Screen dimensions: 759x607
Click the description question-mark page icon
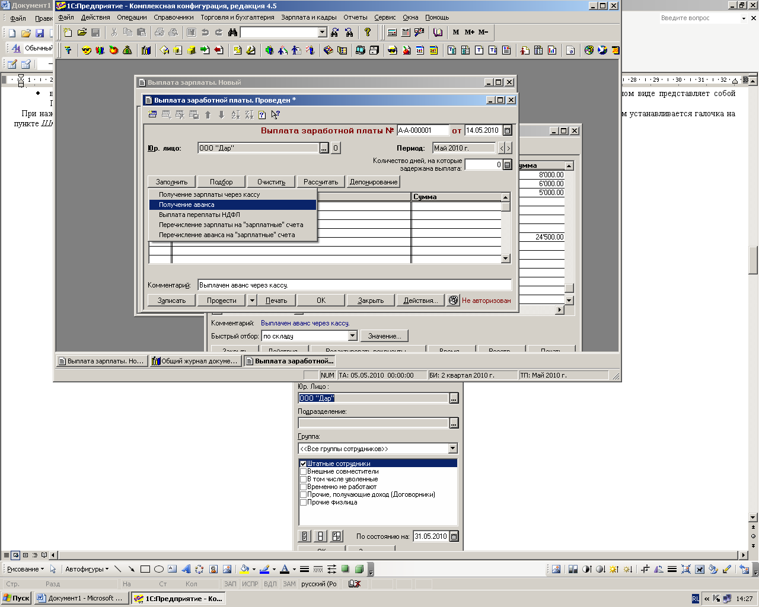262,114
